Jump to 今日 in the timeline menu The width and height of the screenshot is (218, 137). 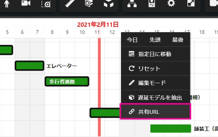point(132,40)
